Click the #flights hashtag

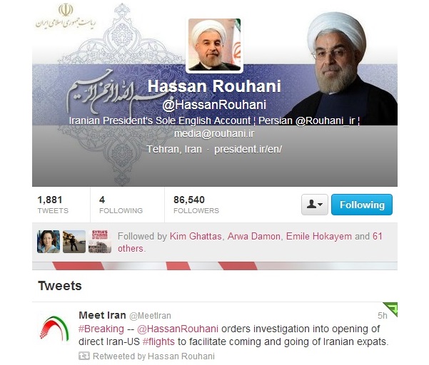[158, 341]
